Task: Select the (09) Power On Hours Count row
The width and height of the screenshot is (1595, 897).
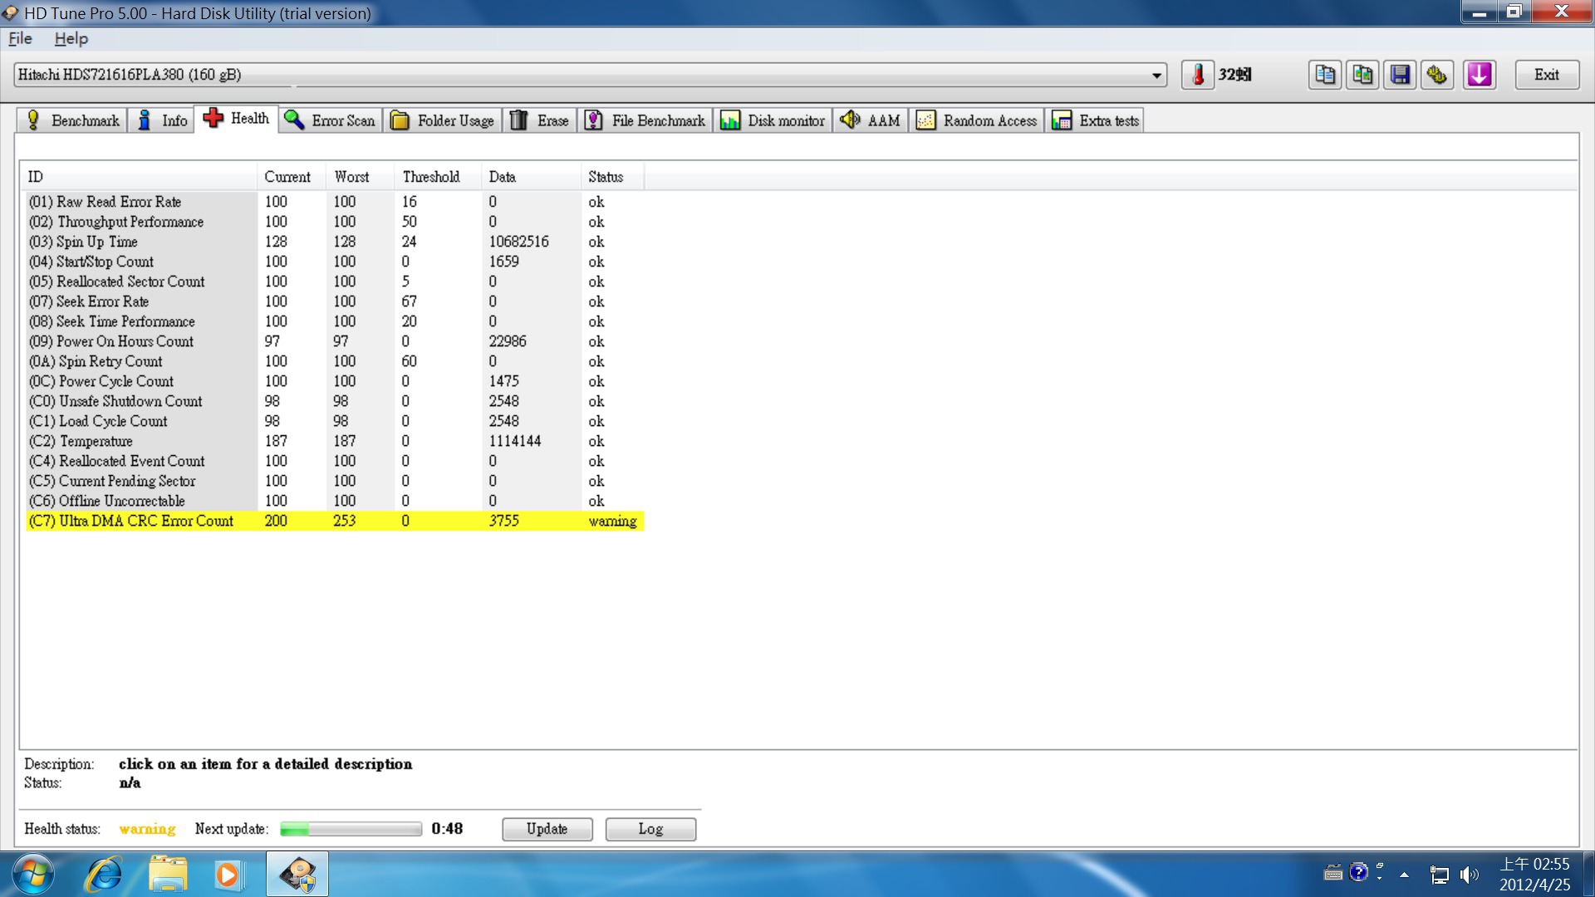Action: click(x=335, y=341)
